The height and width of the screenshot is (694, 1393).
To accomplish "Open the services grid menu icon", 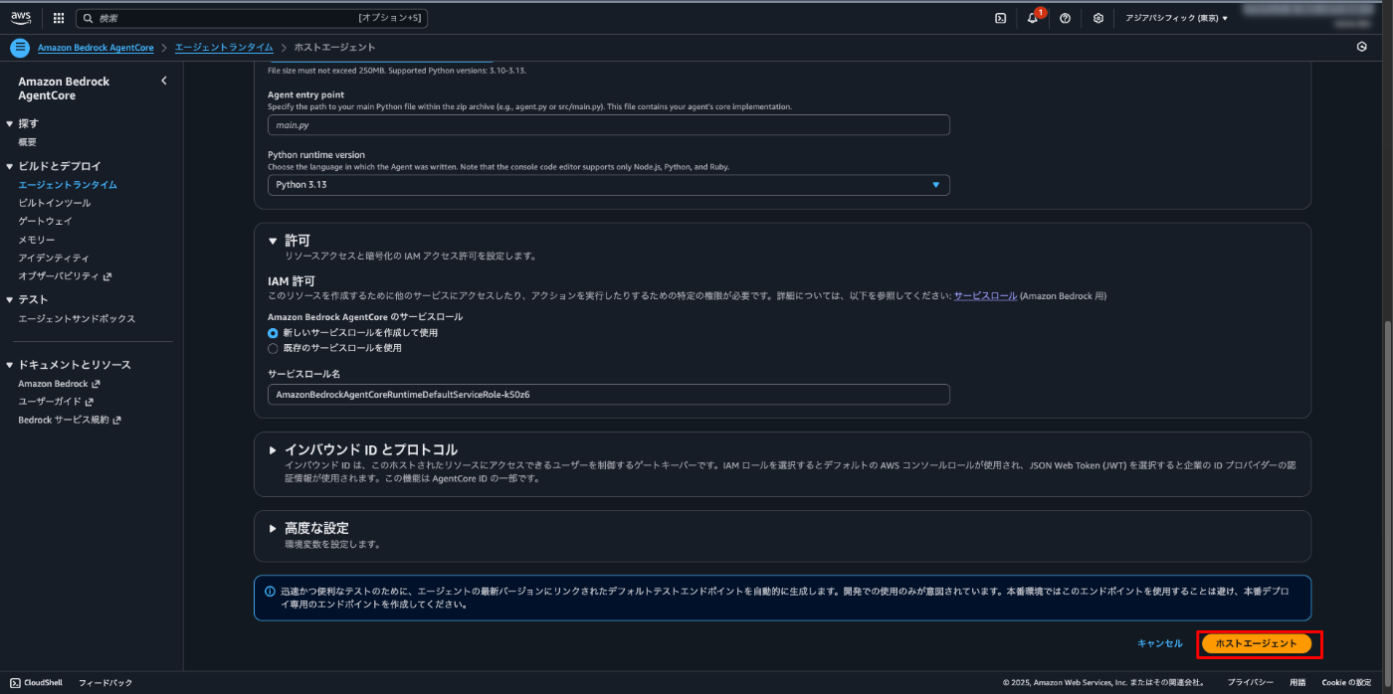I will click(x=59, y=18).
